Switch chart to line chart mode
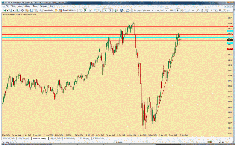Viewport: 235px width, 145px height. point(89,11)
